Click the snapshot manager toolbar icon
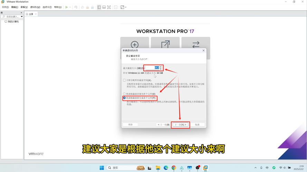This screenshot has height=172, width=307. click(x=93, y=7)
